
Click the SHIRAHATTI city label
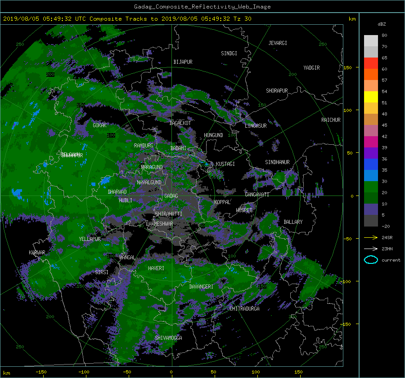[169, 214]
